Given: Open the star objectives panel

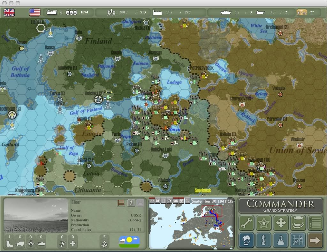Looking at the screenshot, I should point(263,223).
